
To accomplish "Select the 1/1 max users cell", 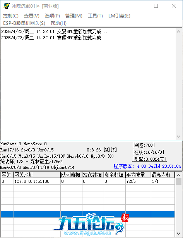I will (163, 181).
